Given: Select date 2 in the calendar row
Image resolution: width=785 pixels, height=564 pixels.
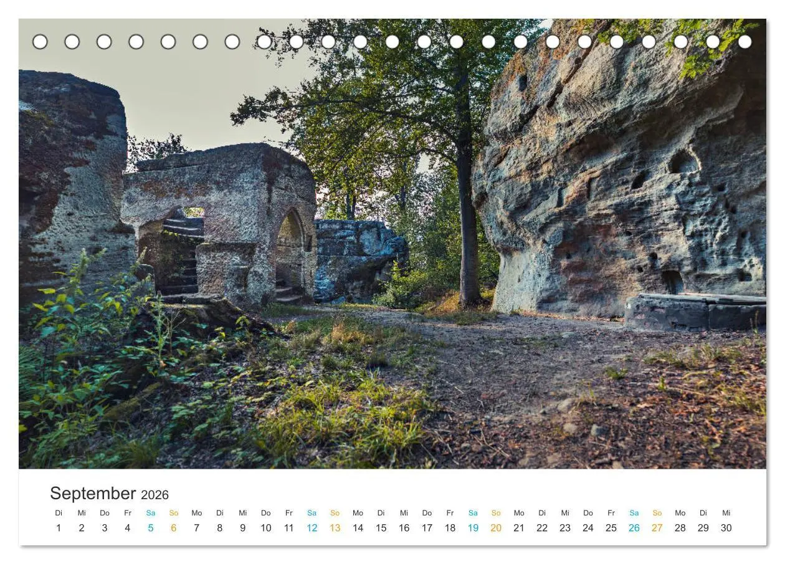Looking at the screenshot, I should click(82, 528).
